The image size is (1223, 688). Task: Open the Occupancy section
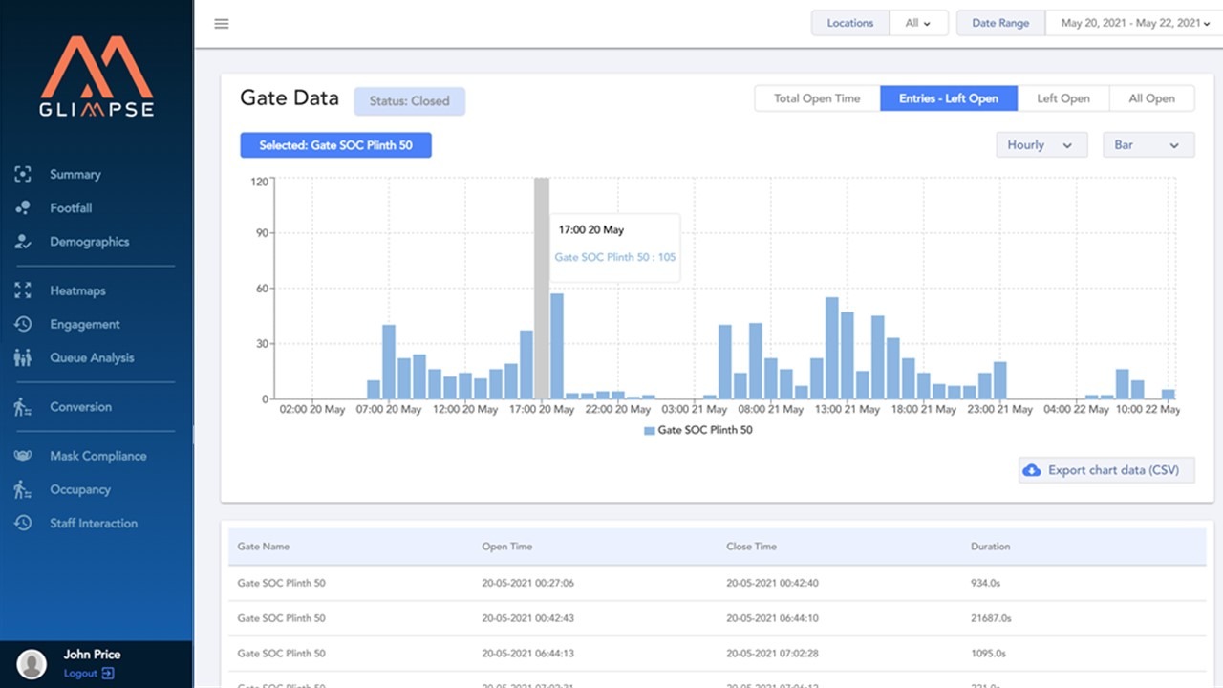click(79, 489)
